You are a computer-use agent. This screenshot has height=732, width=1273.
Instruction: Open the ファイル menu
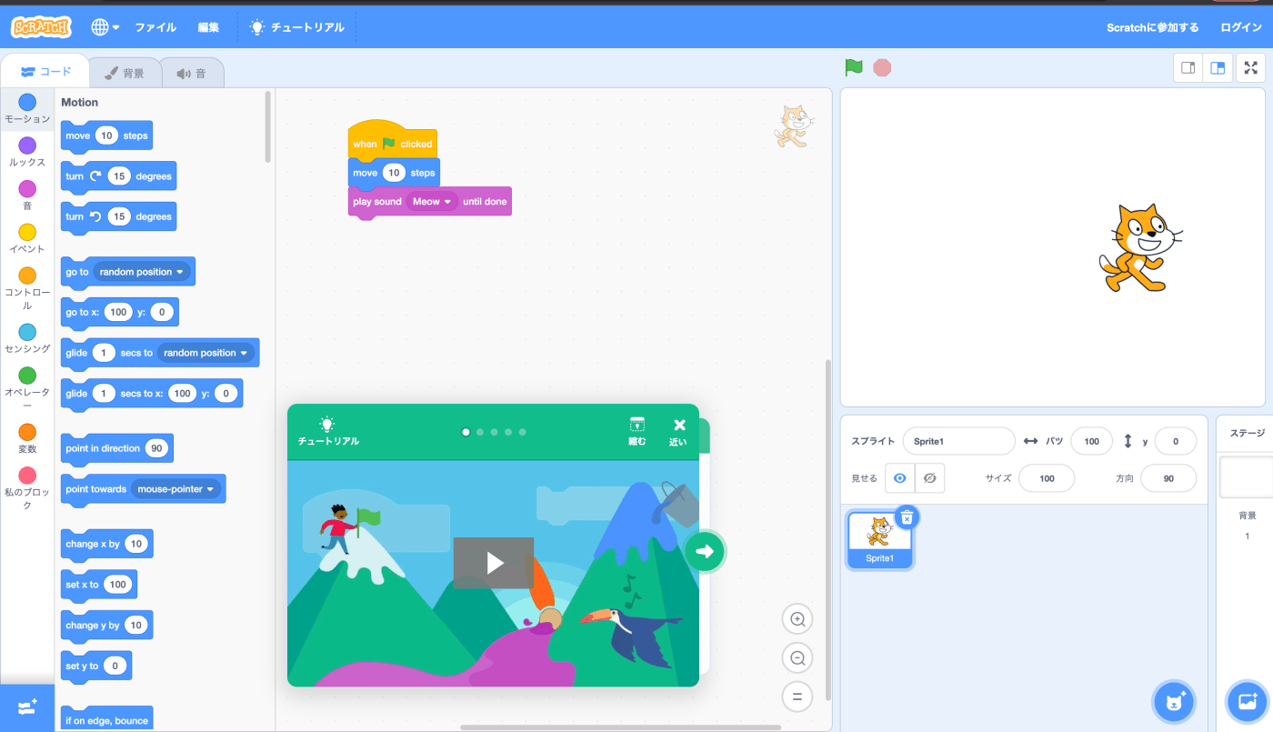tap(155, 27)
